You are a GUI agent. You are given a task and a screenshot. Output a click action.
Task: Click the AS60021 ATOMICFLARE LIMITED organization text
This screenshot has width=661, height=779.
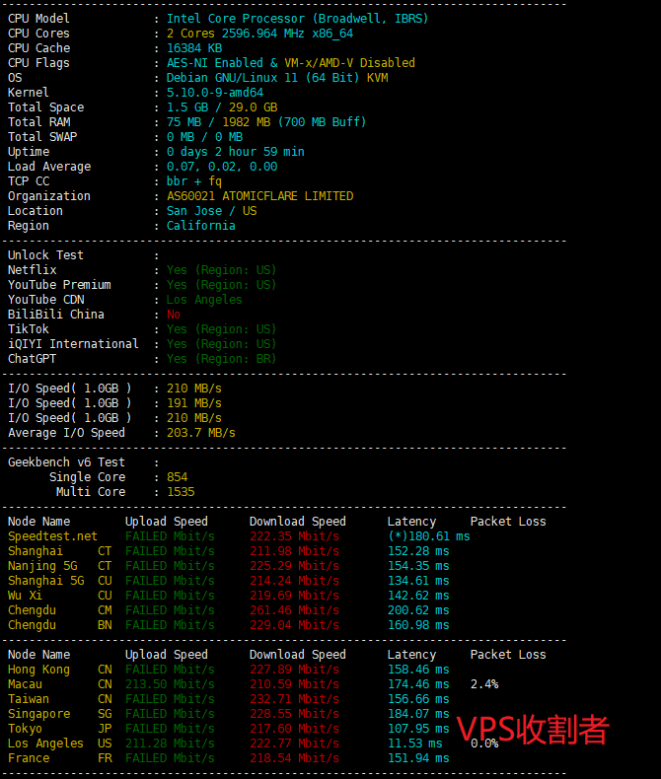[x=259, y=196]
